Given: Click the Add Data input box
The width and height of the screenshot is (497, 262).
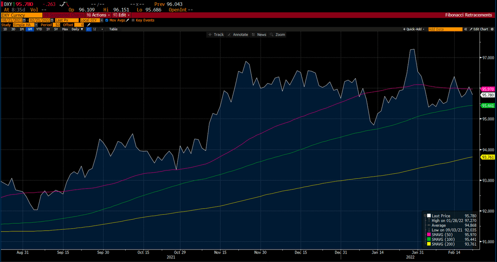Looking at the screenshot, I should tap(445, 29).
